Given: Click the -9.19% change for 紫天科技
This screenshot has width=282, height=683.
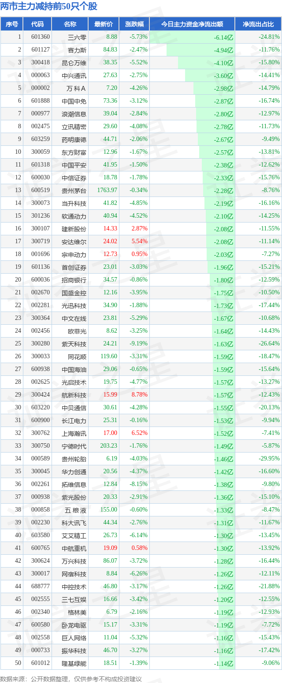Looking at the screenshot, I should click(x=138, y=344).
